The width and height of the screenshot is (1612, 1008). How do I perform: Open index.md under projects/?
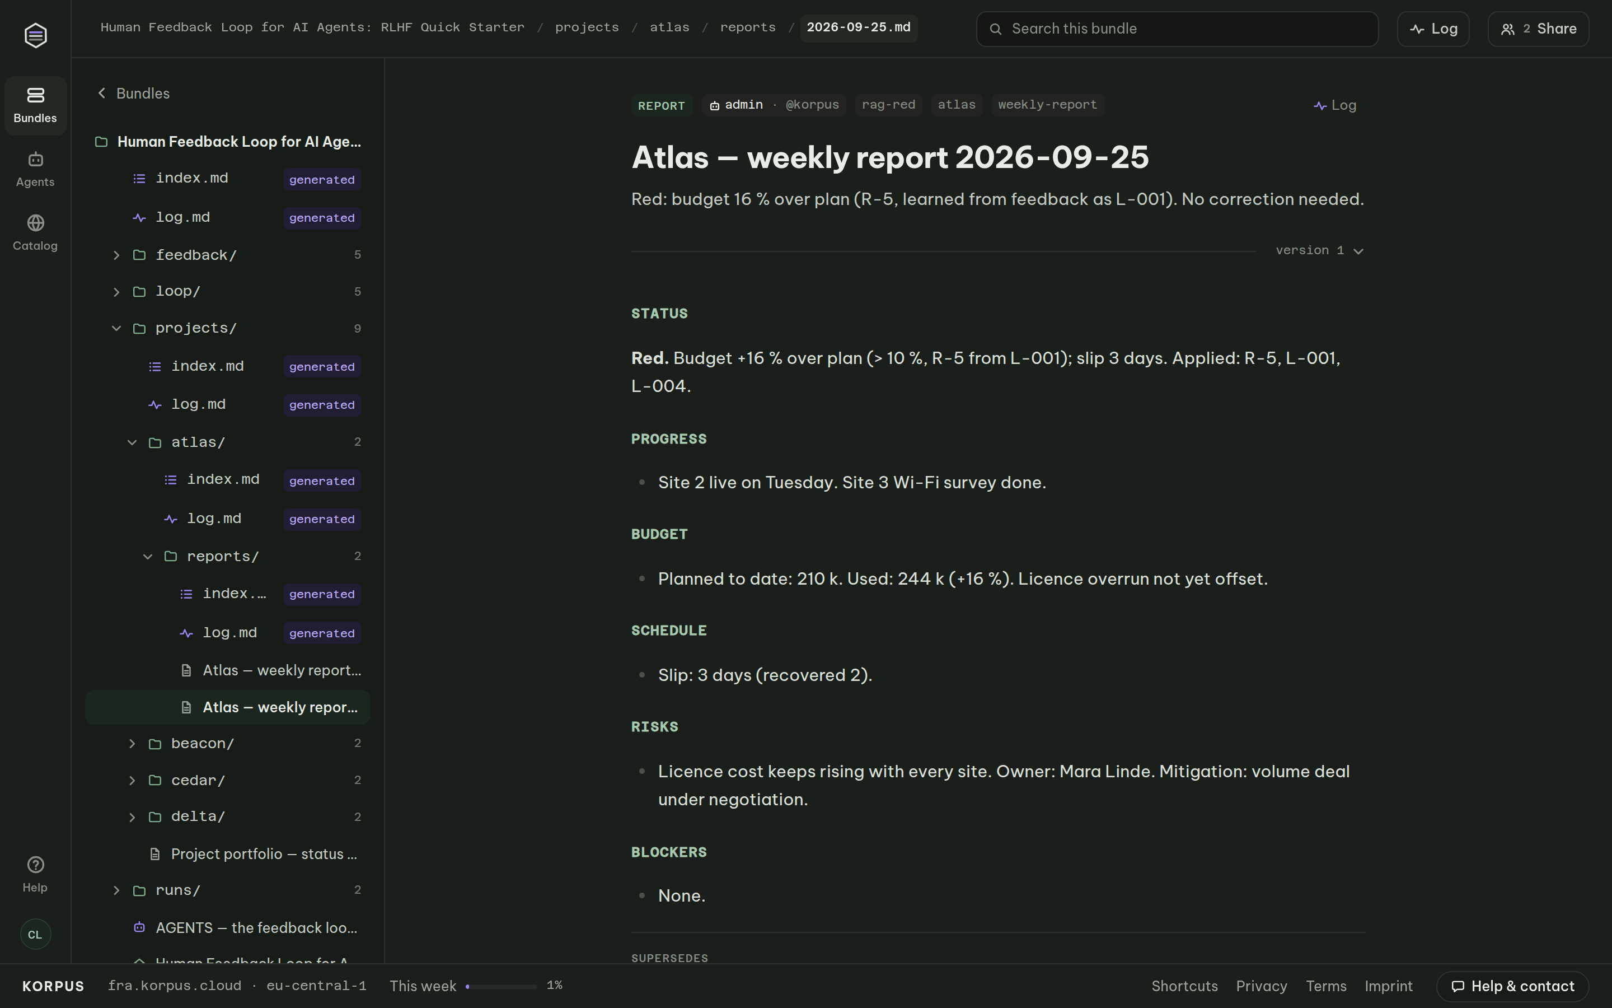point(228,367)
